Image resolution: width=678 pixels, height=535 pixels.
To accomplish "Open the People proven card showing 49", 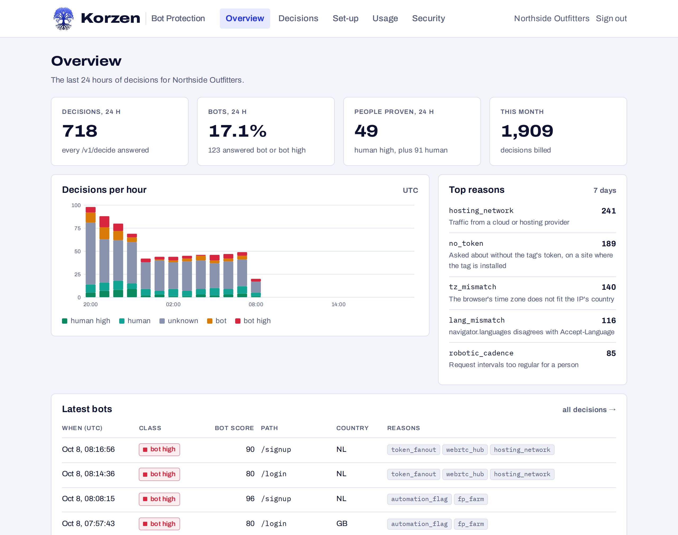I will 412,131.
